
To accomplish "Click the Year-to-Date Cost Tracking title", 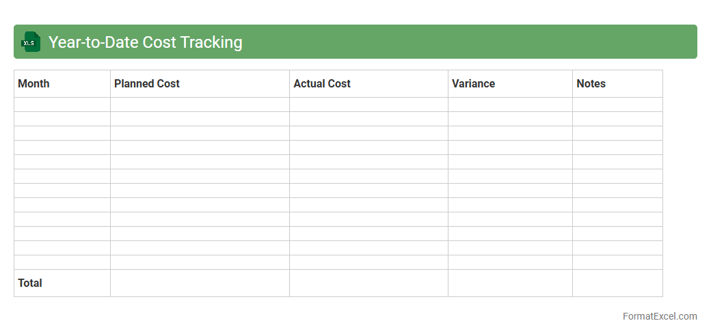I will 145,42.
